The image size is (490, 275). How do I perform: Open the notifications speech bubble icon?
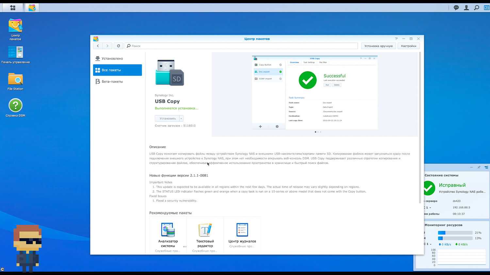tap(456, 7)
